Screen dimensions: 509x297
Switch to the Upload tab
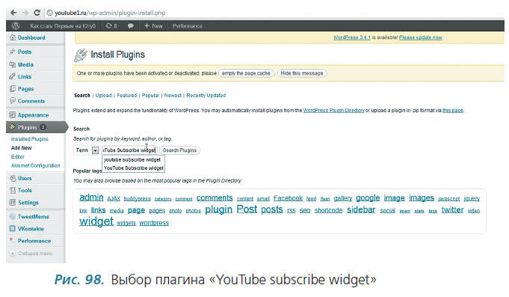click(104, 95)
